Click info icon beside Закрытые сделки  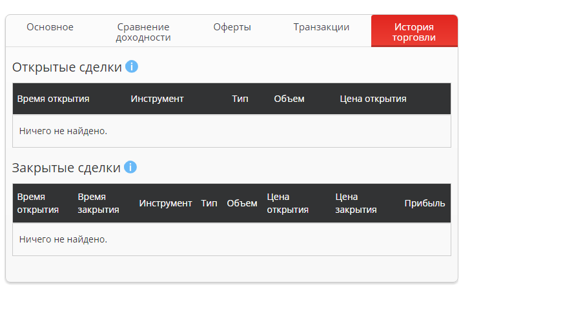pyautogui.click(x=130, y=167)
